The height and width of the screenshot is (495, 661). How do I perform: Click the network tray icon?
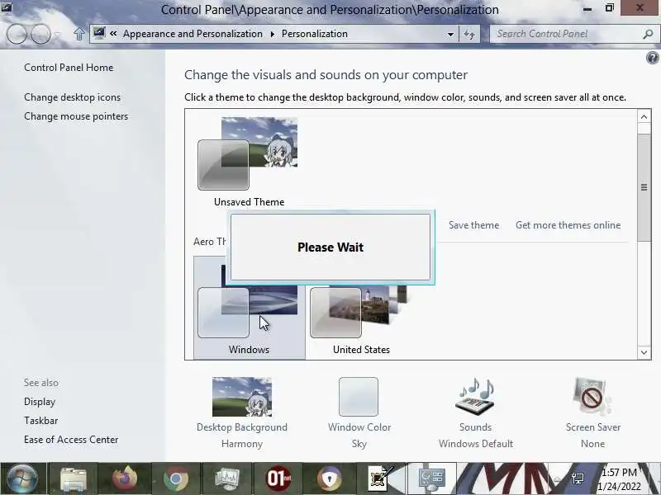(577, 478)
